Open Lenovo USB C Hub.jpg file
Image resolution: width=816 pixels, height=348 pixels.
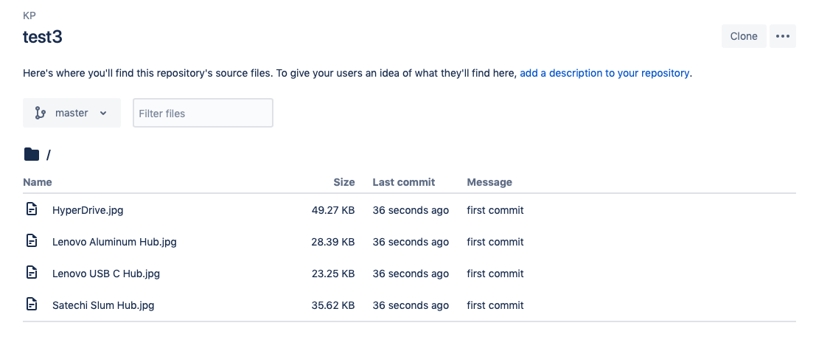[x=106, y=274]
